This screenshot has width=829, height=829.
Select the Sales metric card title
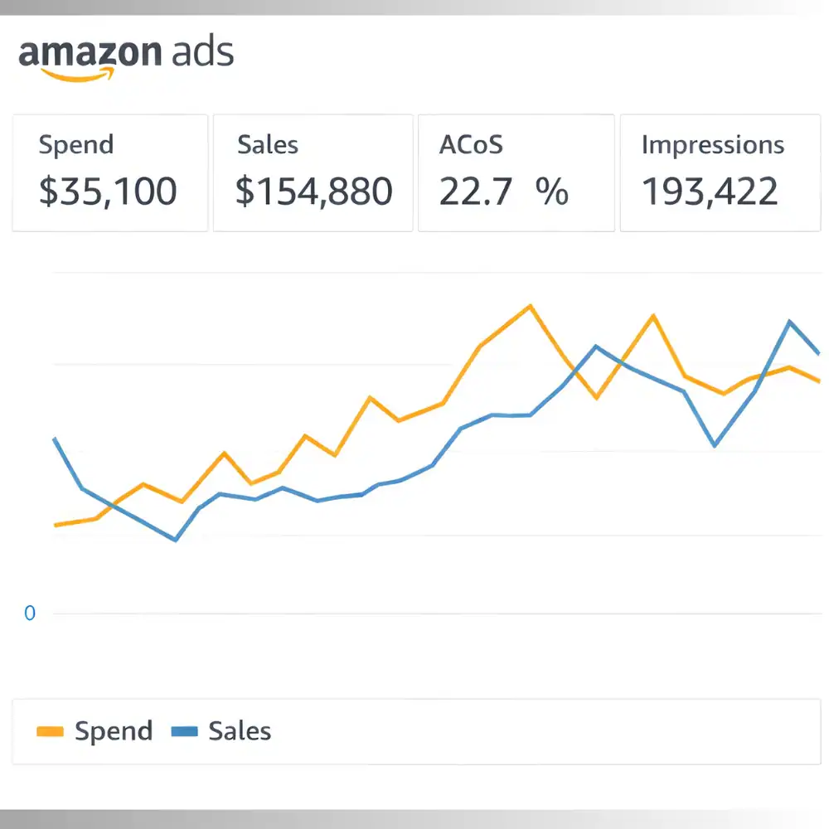[267, 145]
